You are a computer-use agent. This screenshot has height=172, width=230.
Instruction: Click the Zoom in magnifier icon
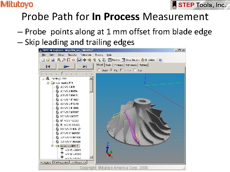(x=59, y=60)
